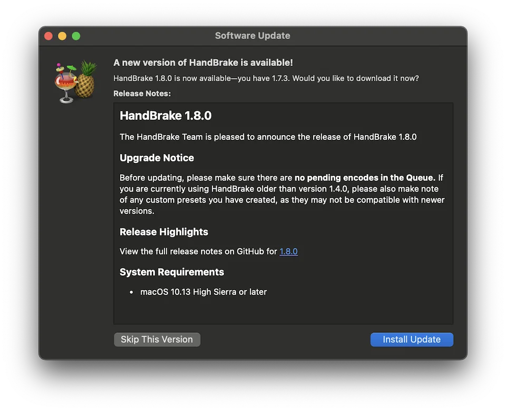Click the message saying you have 1.7.3
This screenshot has width=506, height=411.
266,79
